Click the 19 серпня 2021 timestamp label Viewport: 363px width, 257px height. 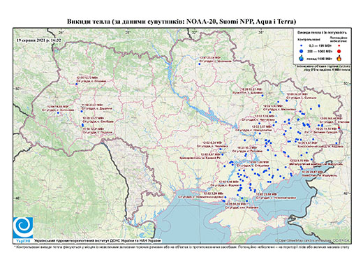click(x=38, y=40)
